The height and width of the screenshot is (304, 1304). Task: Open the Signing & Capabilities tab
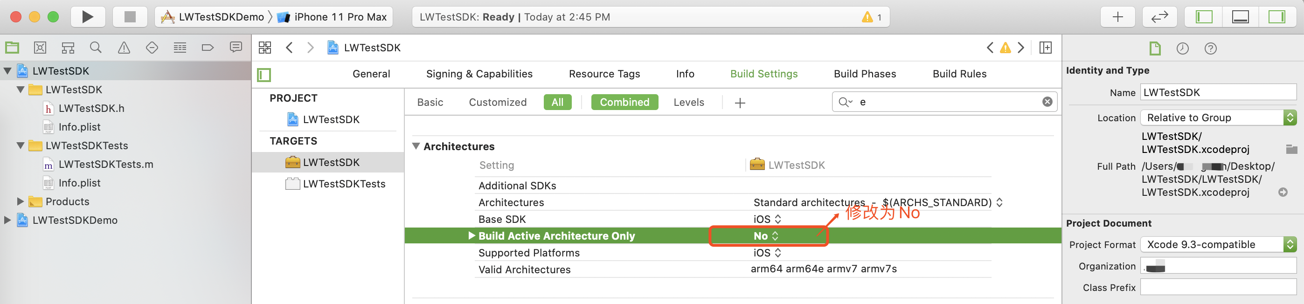click(479, 74)
